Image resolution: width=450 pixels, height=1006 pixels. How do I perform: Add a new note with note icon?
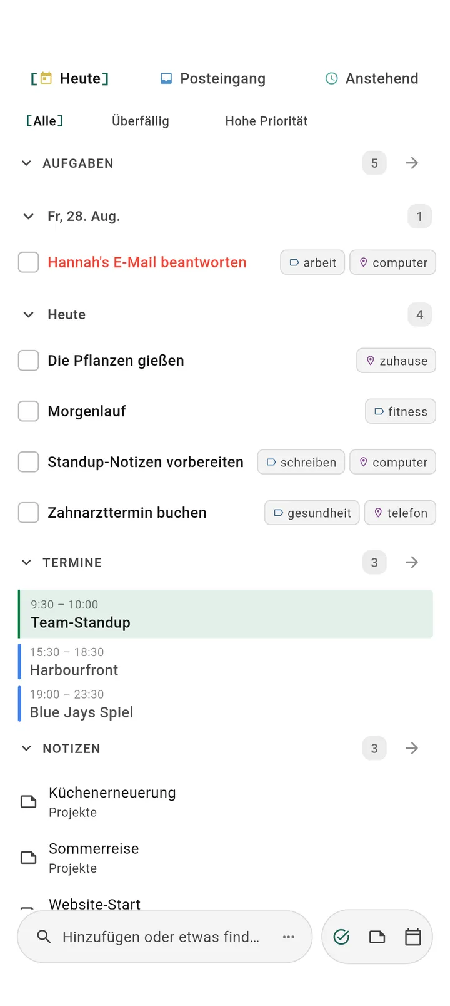[377, 937]
